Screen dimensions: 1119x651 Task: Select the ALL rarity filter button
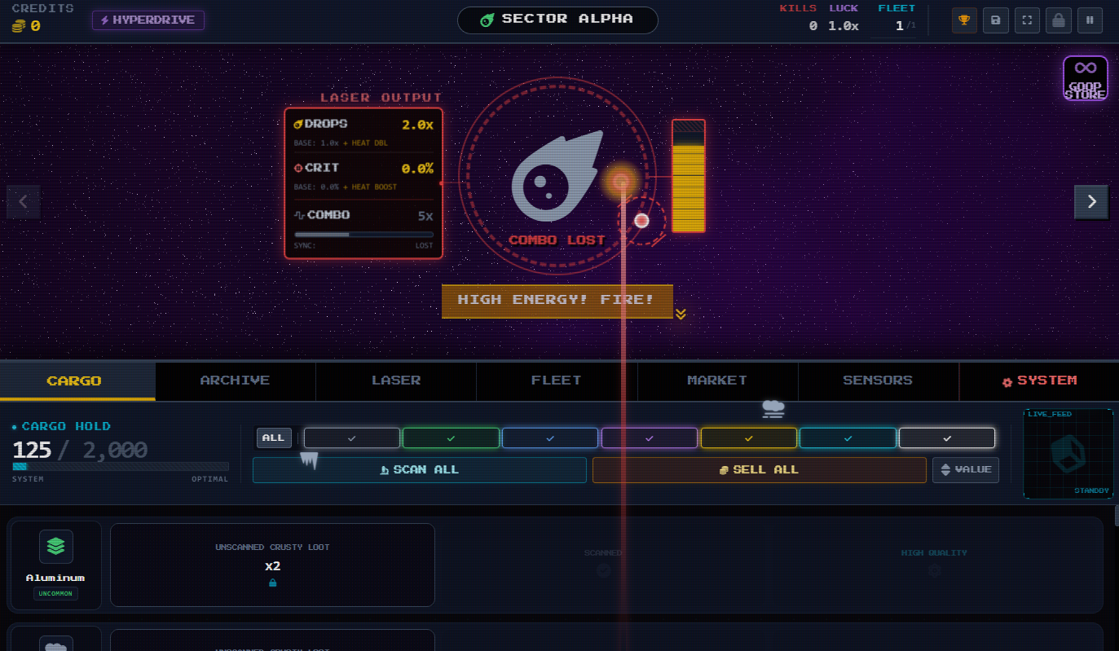(274, 438)
